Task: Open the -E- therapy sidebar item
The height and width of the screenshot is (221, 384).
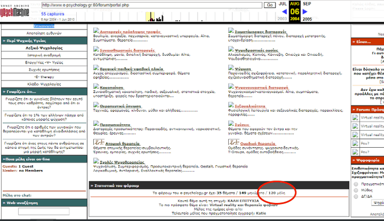Action: 44,79
